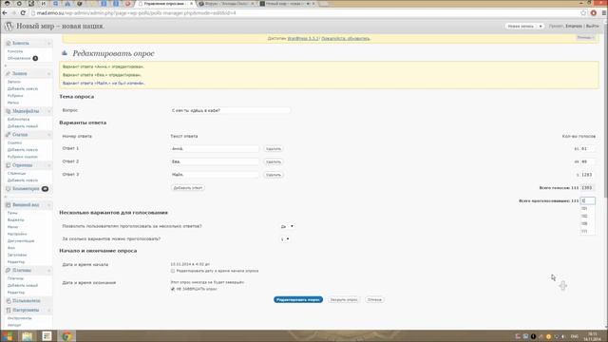Click the Внешний вид menu icon
608x342 pixels.
point(9,205)
